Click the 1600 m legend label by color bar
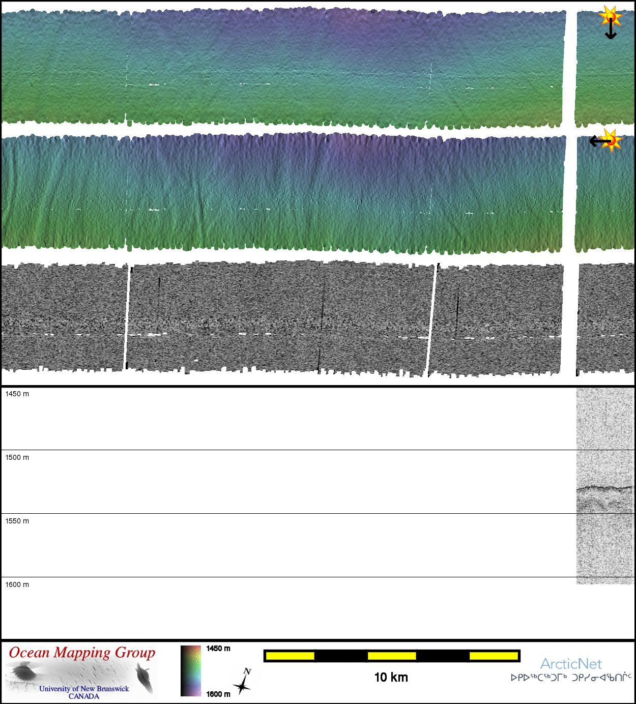Image resolution: width=636 pixels, height=704 pixels. click(218, 694)
